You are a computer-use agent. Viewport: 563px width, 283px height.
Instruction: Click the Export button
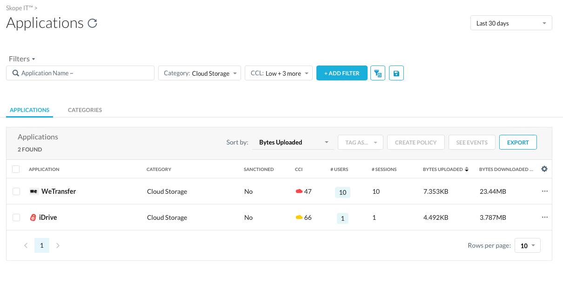(x=517, y=142)
